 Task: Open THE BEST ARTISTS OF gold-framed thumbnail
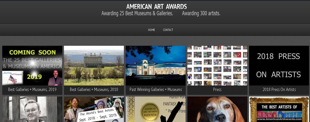(x=279, y=109)
